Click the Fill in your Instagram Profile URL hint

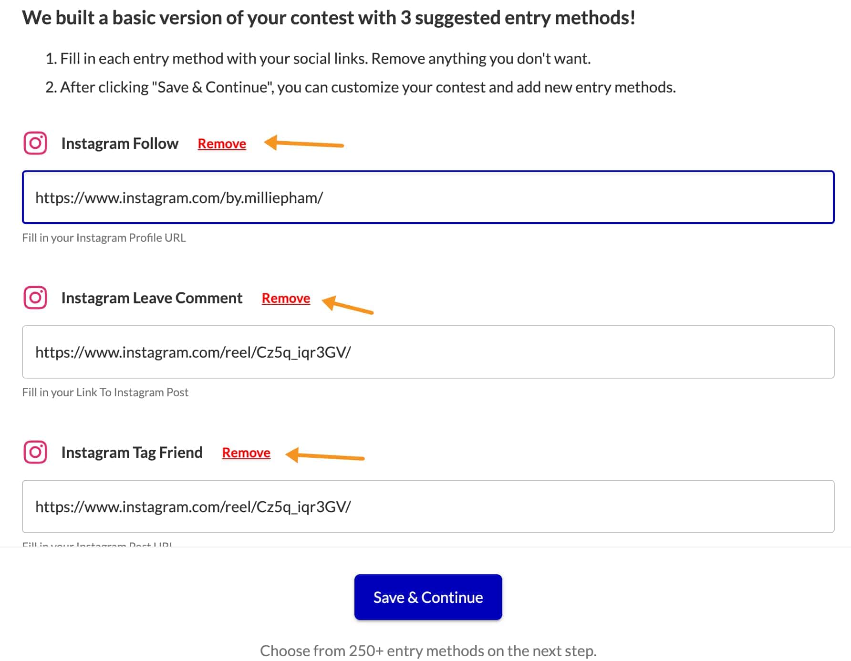[104, 237]
